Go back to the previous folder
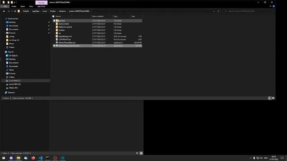The width and height of the screenshot is (287, 161). click(x=4, y=11)
